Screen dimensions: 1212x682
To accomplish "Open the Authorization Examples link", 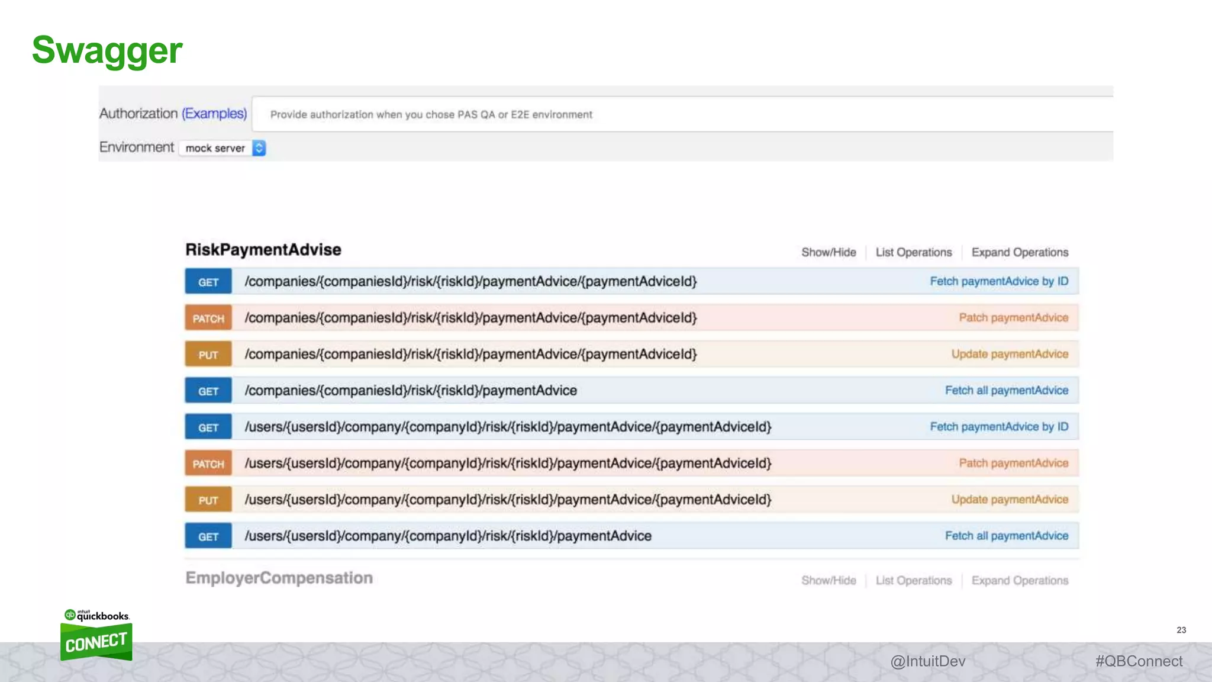I will pyautogui.click(x=214, y=114).
